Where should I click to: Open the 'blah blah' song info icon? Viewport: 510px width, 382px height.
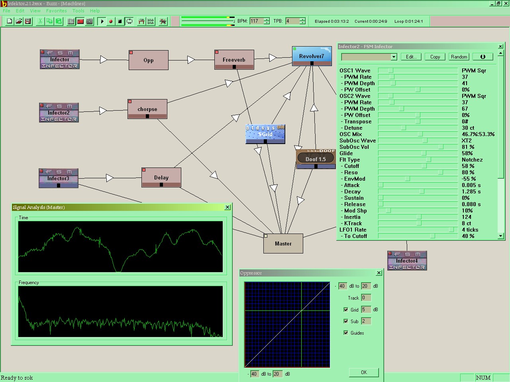point(151,21)
